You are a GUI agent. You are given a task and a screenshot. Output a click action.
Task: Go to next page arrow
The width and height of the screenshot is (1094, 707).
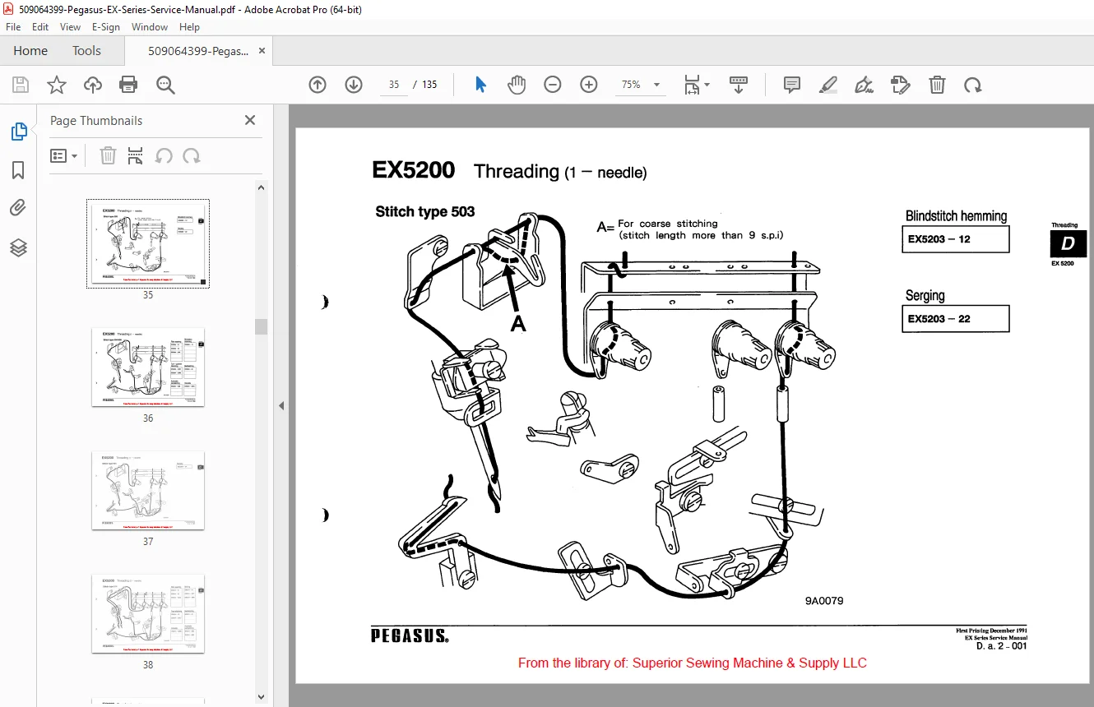[x=354, y=85]
